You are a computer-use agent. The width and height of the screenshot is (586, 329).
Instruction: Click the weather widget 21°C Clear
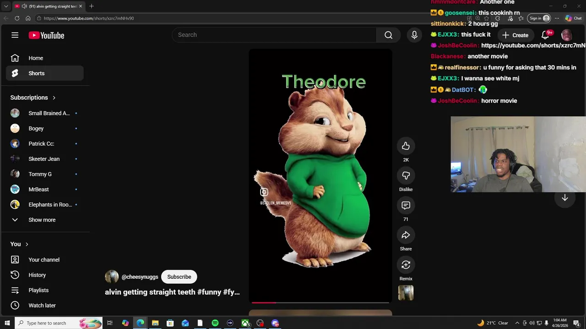coord(493,323)
